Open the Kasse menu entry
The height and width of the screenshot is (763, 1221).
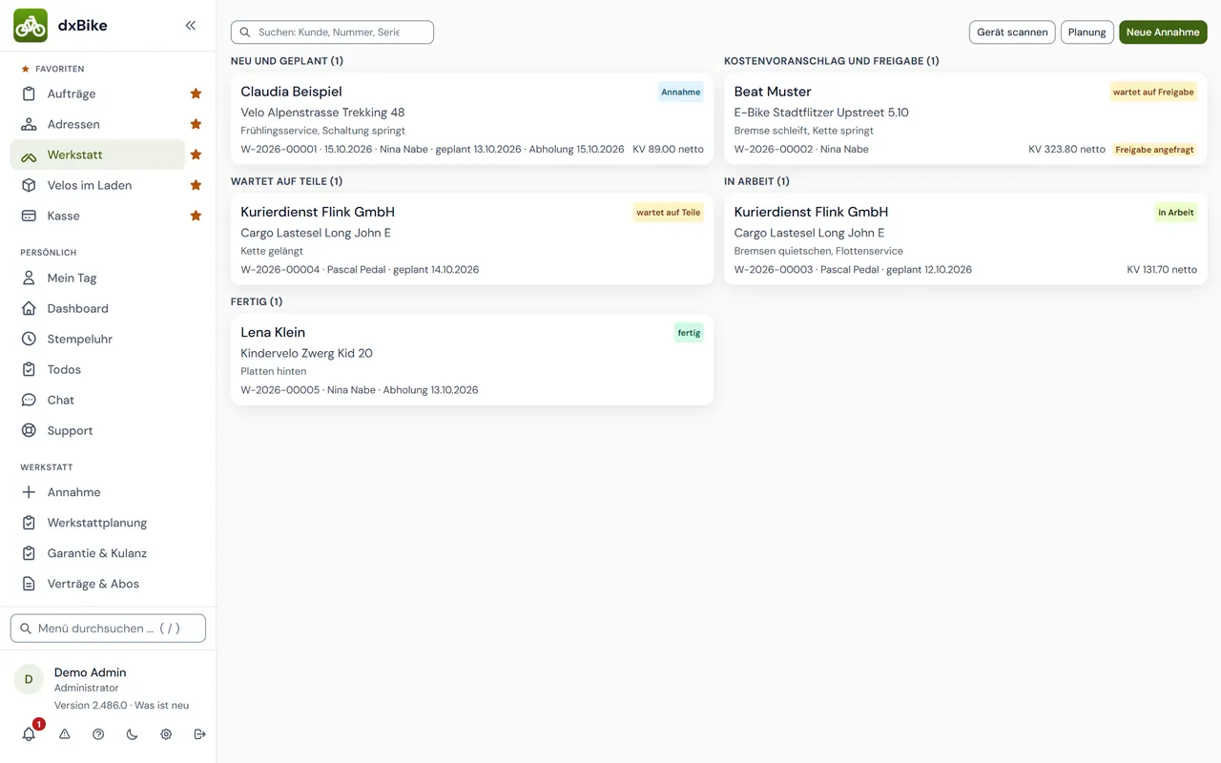tap(98, 216)
